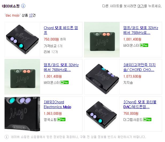Select thumbnail of Chord 모조 헤드폰 앰프
The width and height of the screenshot is (165, 142).
point(22,40)
